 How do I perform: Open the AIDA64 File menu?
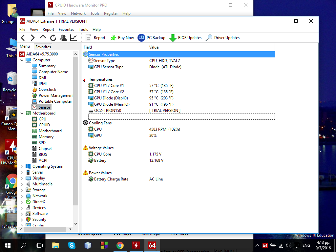point(22,30)
